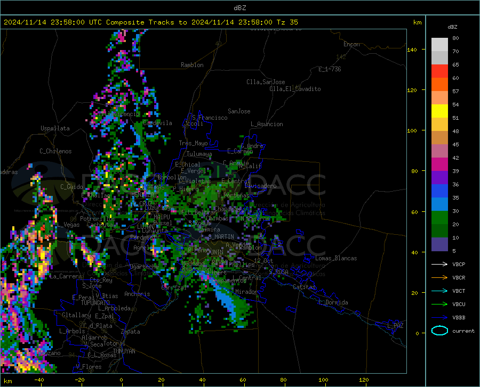480x387 pixels.
Task: Click the blue VBBB arrow legend symbol
Action: (439, 317)
